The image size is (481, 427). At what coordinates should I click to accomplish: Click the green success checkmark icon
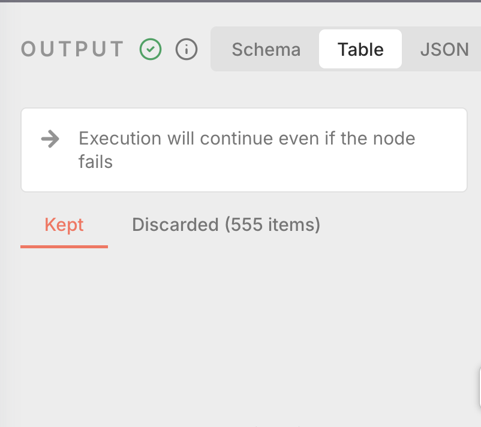pos(151,49)
